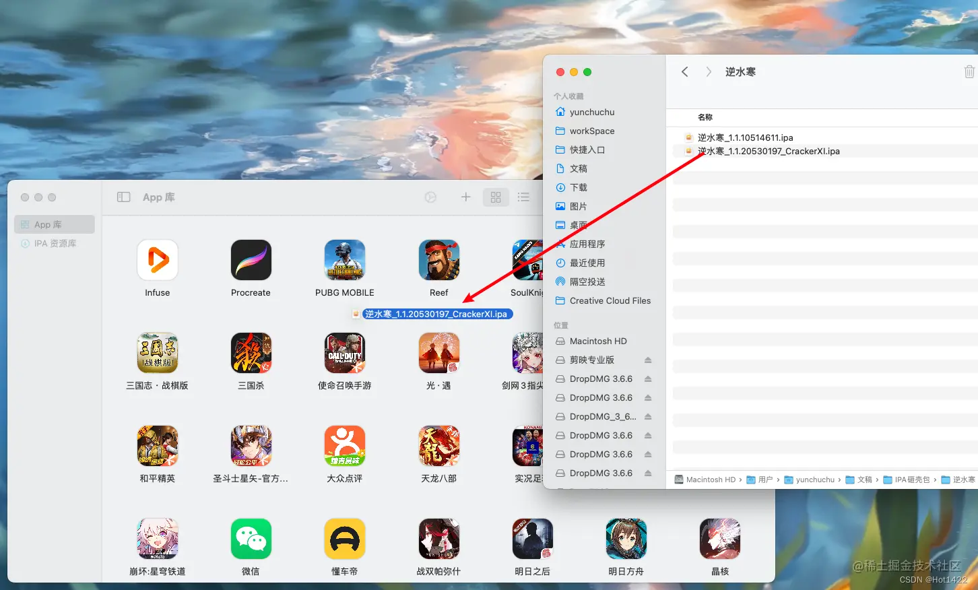
Task: Switch to list view in App 库
Action: point(523,197)
